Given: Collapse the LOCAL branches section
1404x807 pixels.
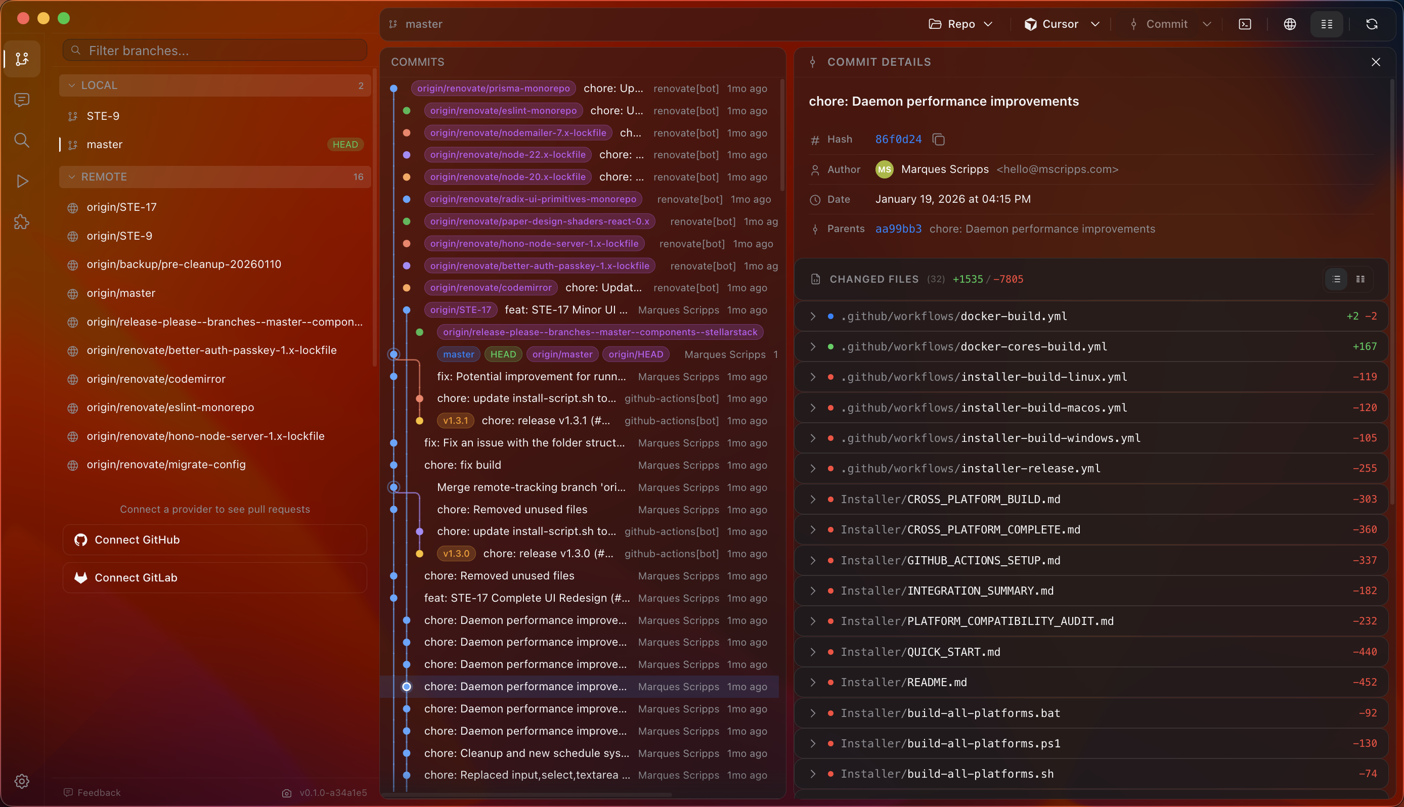Looking at the screenshot, I should click(71, 85).
